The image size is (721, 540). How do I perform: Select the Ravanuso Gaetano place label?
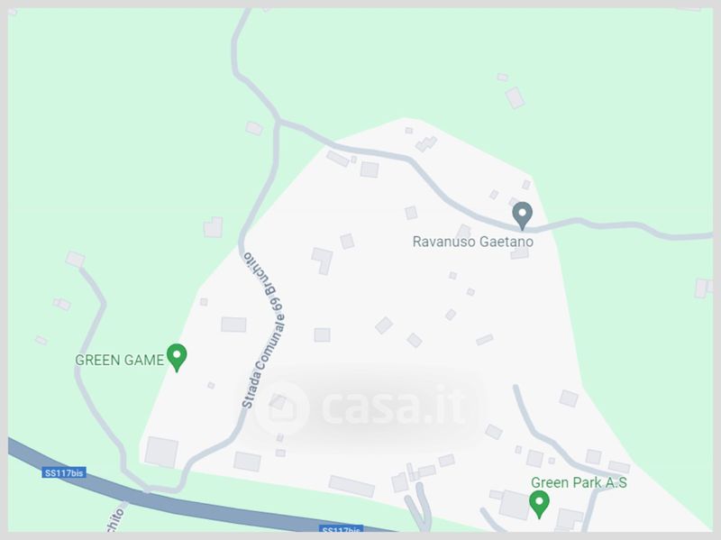pos(472,242)
